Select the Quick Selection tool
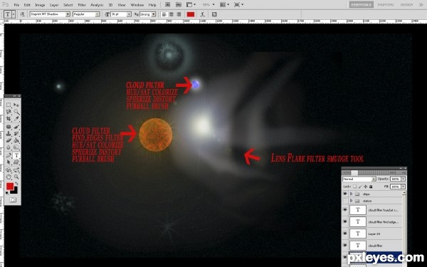This screenshot has width=427, height=267. (x=16, y=112)
